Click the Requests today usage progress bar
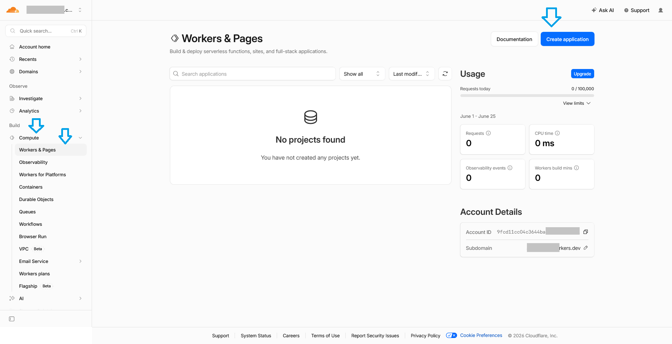This screenshot has width=672, height=344. coord(527,96)
